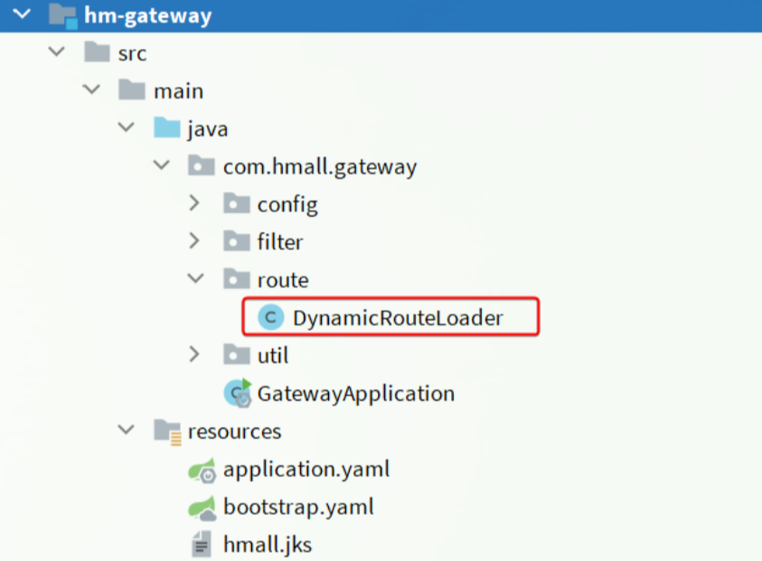This screenshot has height=561, width=762.
Task: Click the resources folder icon
Action: pyautogui.click(x=167, y=431)
